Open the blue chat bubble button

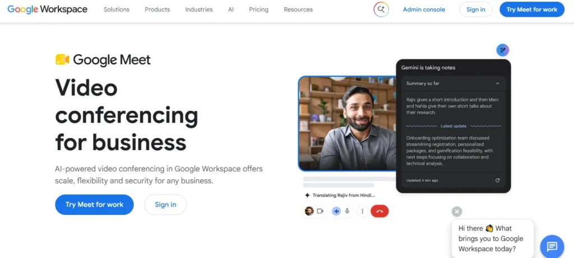pos(552,247)
